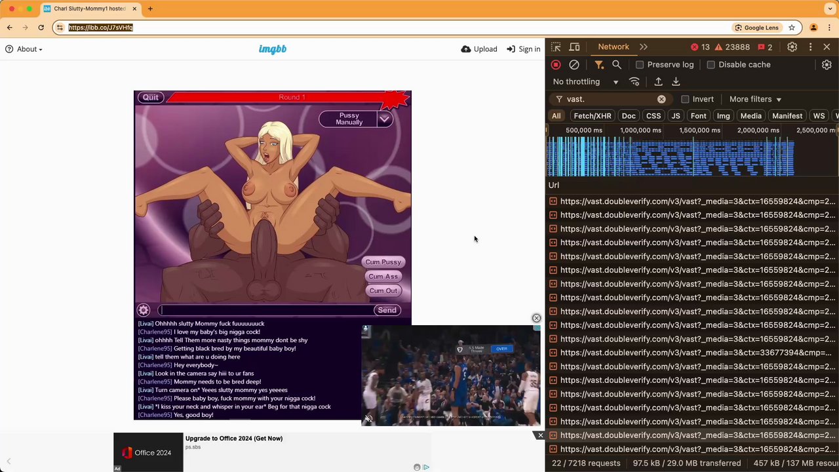
Task: Toggle the network filter bar icon
Action: [x=599, y=65]
